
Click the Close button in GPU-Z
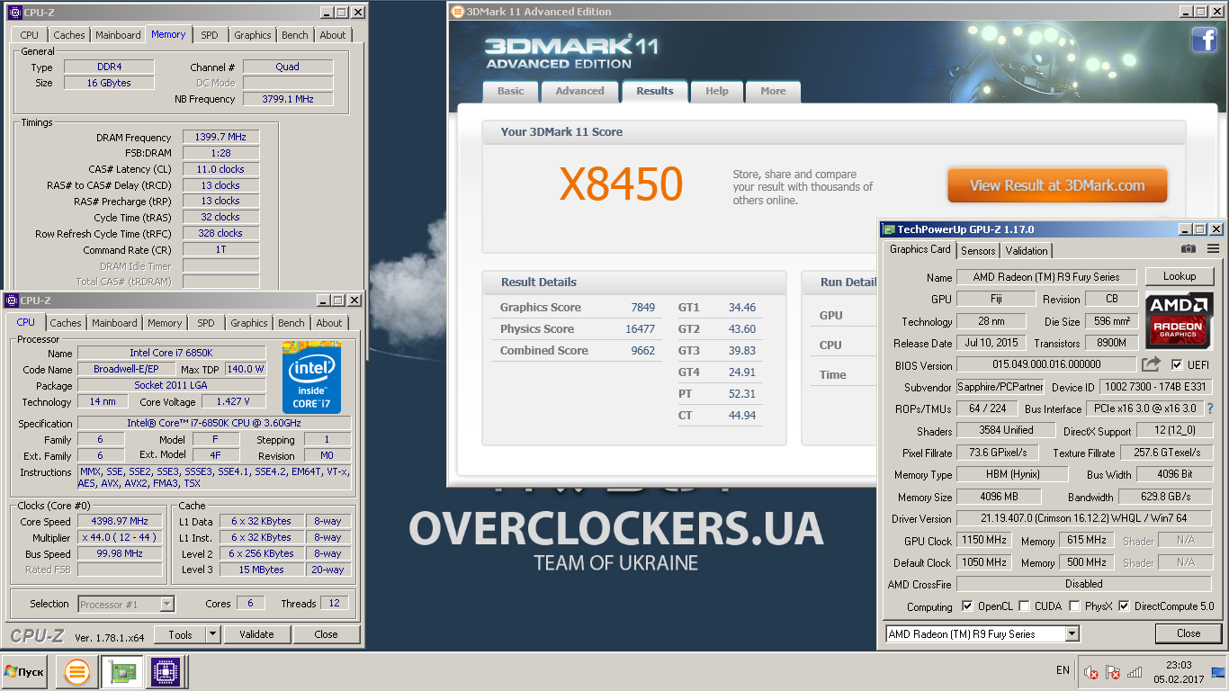[x=1189, y=633]
